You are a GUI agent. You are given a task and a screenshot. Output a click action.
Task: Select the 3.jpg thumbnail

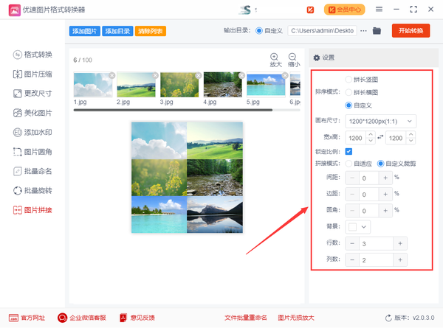tap(179, 85)
